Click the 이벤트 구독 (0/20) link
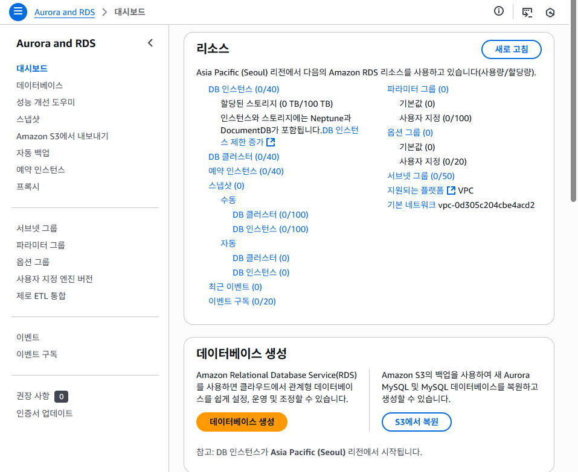578x472 pixels. click(x=242, y=301)
